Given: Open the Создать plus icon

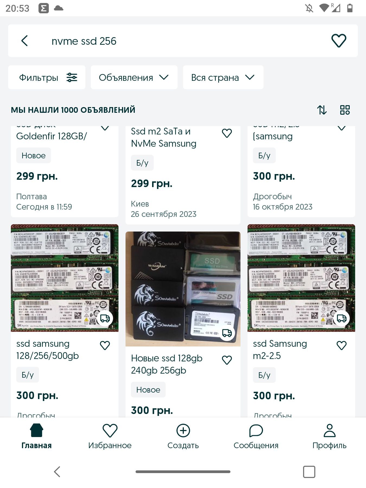Looking at the screenshot, I should tap(183, 431).
